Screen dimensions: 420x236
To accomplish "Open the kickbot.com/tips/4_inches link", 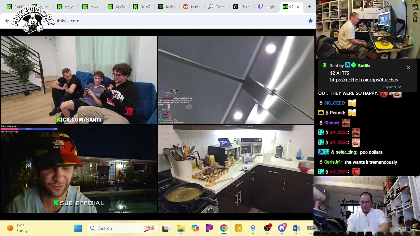I will click(364, 80).
